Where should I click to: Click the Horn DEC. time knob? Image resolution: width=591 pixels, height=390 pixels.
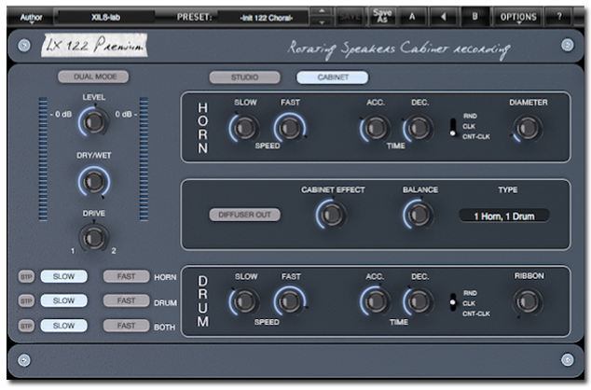click(419, 128)
